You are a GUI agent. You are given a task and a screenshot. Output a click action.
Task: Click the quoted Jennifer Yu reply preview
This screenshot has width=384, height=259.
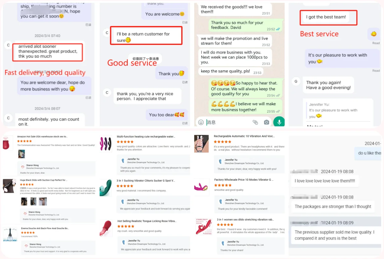pyautogui.click(x=333, y=110)
